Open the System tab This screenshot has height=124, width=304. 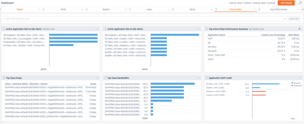(x=106, y=9)
